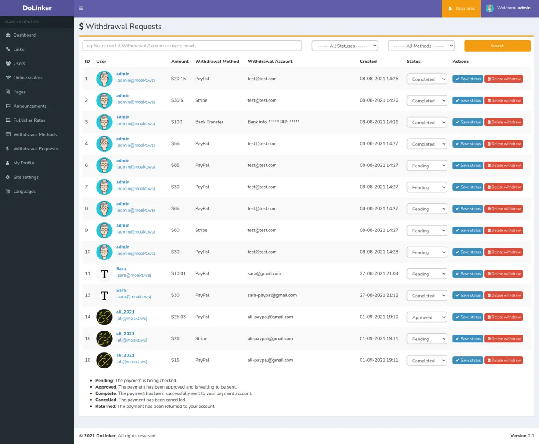The height and width of the screenshot is (444, 539).
Task: Open the status dropdown for request ID 13
Action: pyautogui.click(x=427, y=296)
